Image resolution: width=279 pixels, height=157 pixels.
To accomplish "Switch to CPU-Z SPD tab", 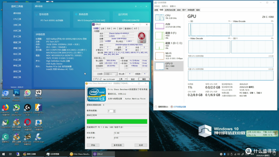I will (x=115, y=28).
